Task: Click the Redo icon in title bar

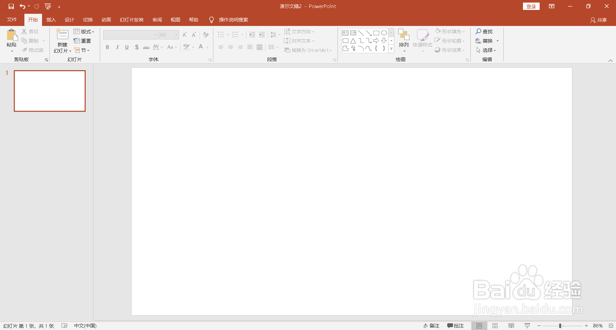Action: coord(37,6)
